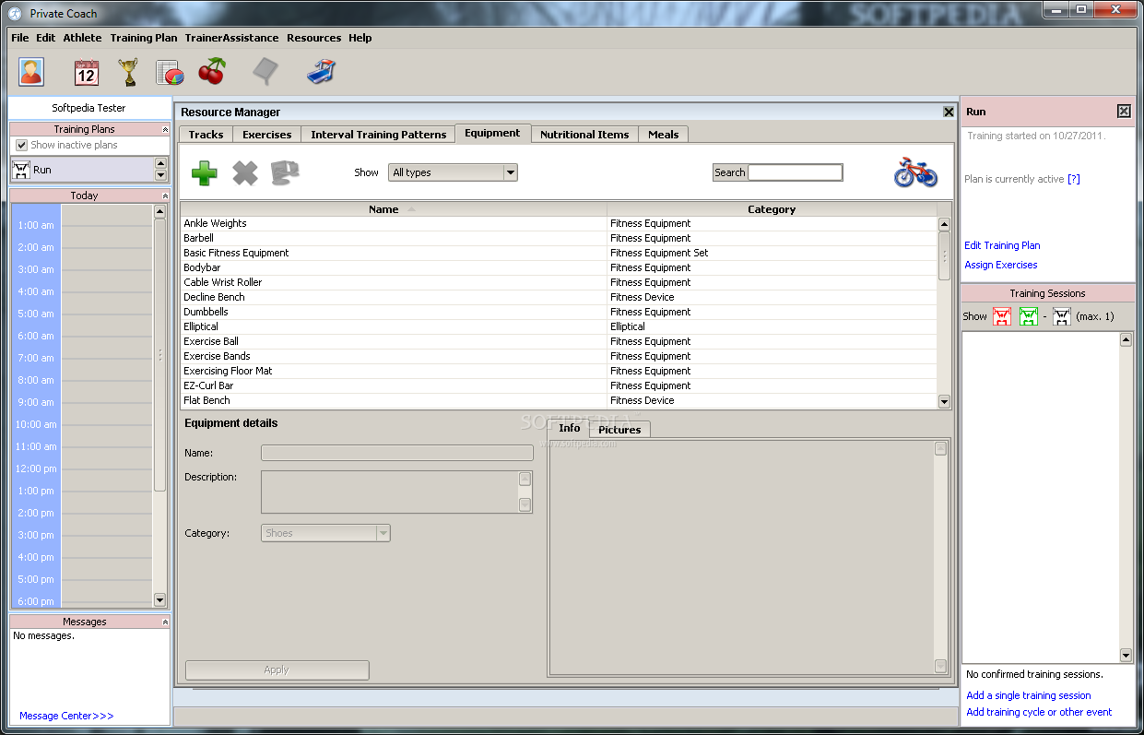Click the Apply button
The image size is (1144, 735).
[277, 670]
